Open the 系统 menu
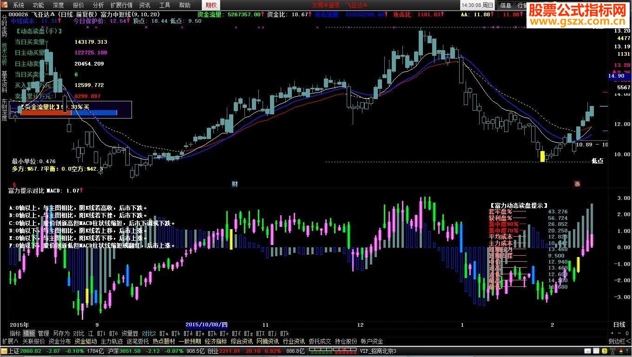632x357 pixels. tap(18, 5)
